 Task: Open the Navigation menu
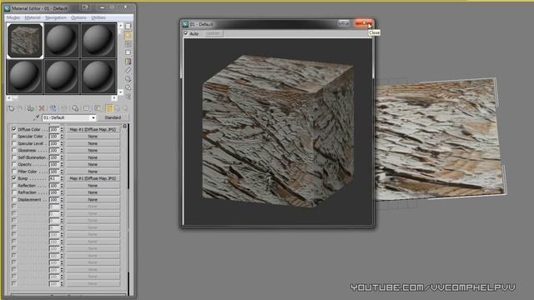56,17
